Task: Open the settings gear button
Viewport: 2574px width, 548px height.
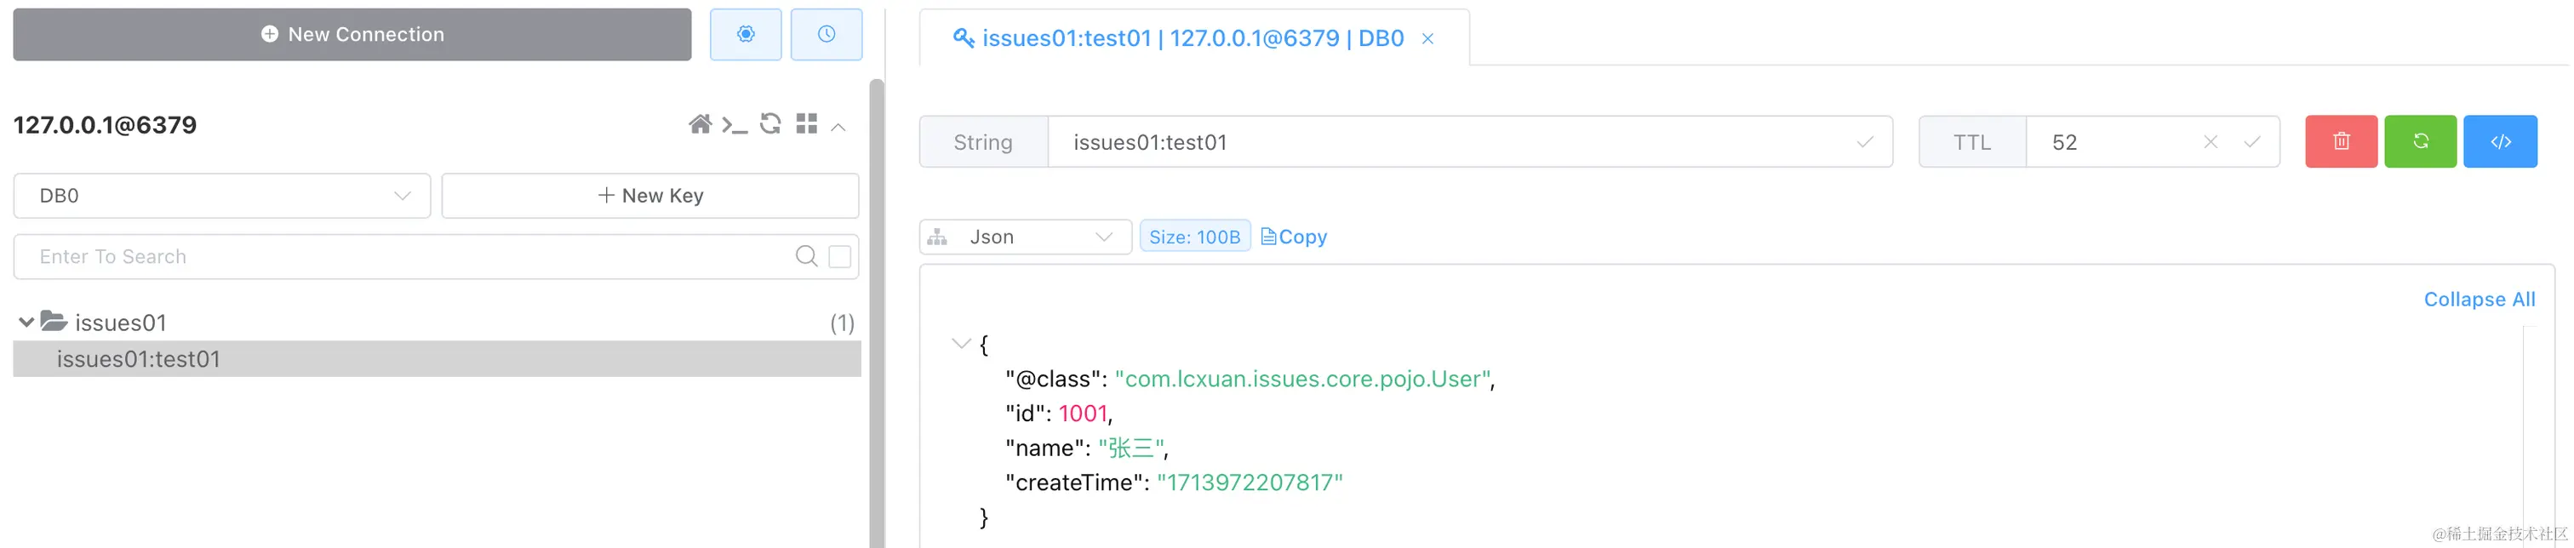Action: pyautogui.click(x=746, y=34)
